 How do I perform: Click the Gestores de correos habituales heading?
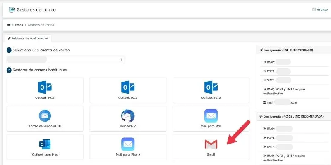40,70
